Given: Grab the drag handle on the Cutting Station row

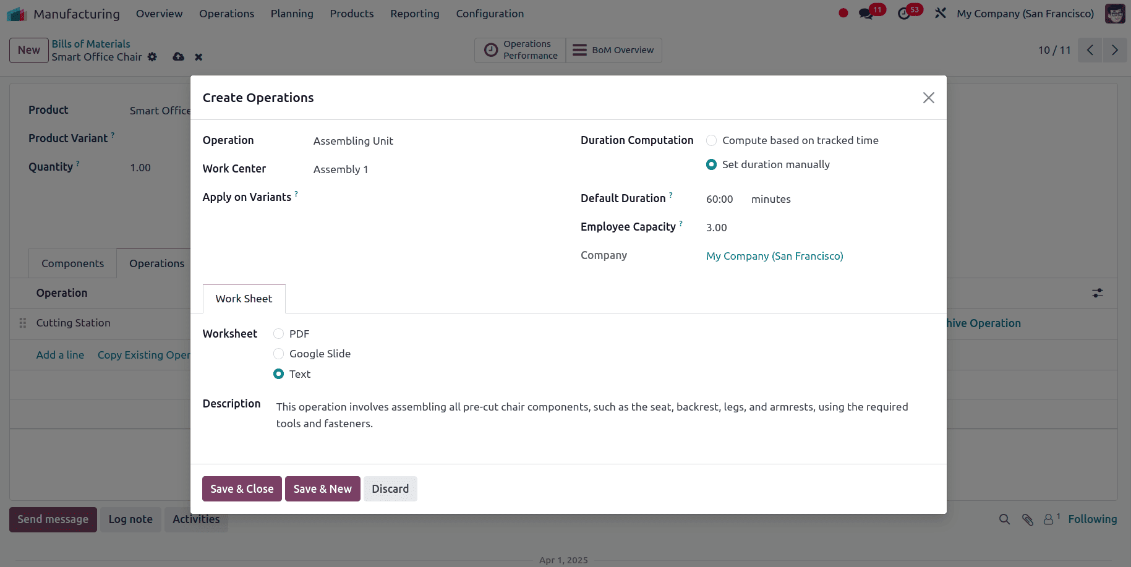Looking at the screenshot, I should [x=22, y=323].
